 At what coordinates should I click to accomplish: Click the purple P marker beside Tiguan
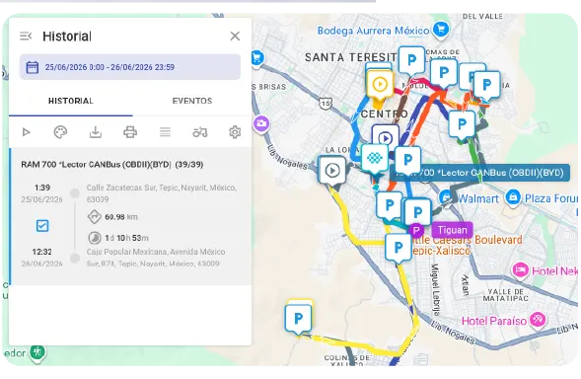pyautogui.click(x=416, y=230)
